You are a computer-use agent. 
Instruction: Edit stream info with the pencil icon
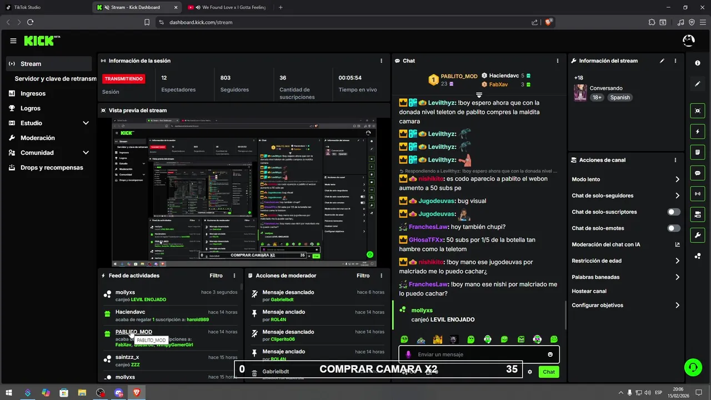click(662, 61)
